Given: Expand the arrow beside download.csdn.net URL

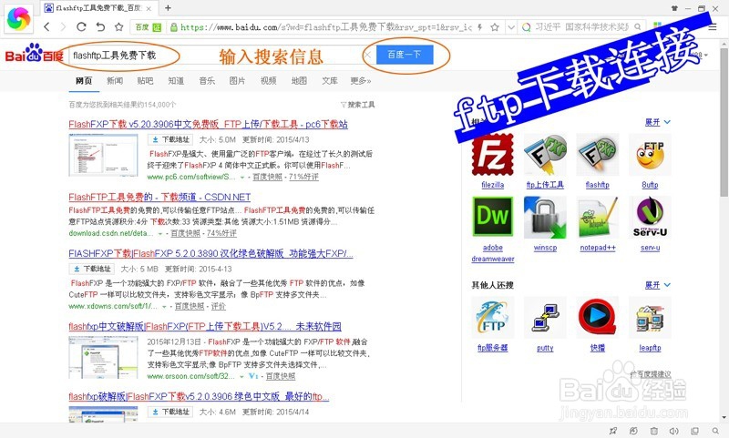Looking at the screenshot, I should [x=160, y=233].
